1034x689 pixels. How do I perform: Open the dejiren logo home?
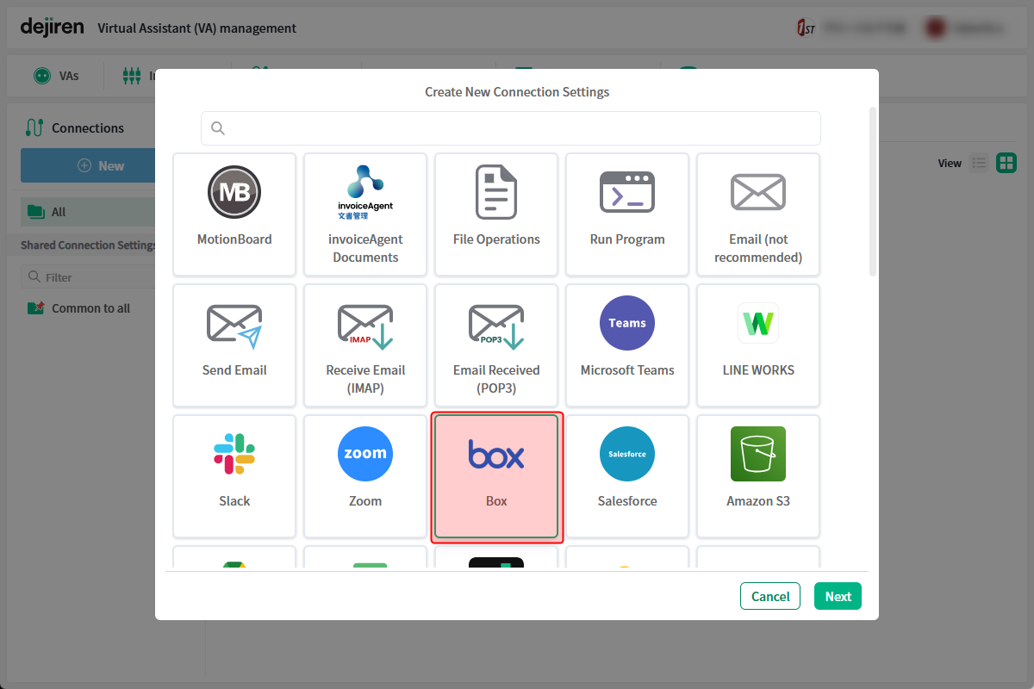click(52, 27)
